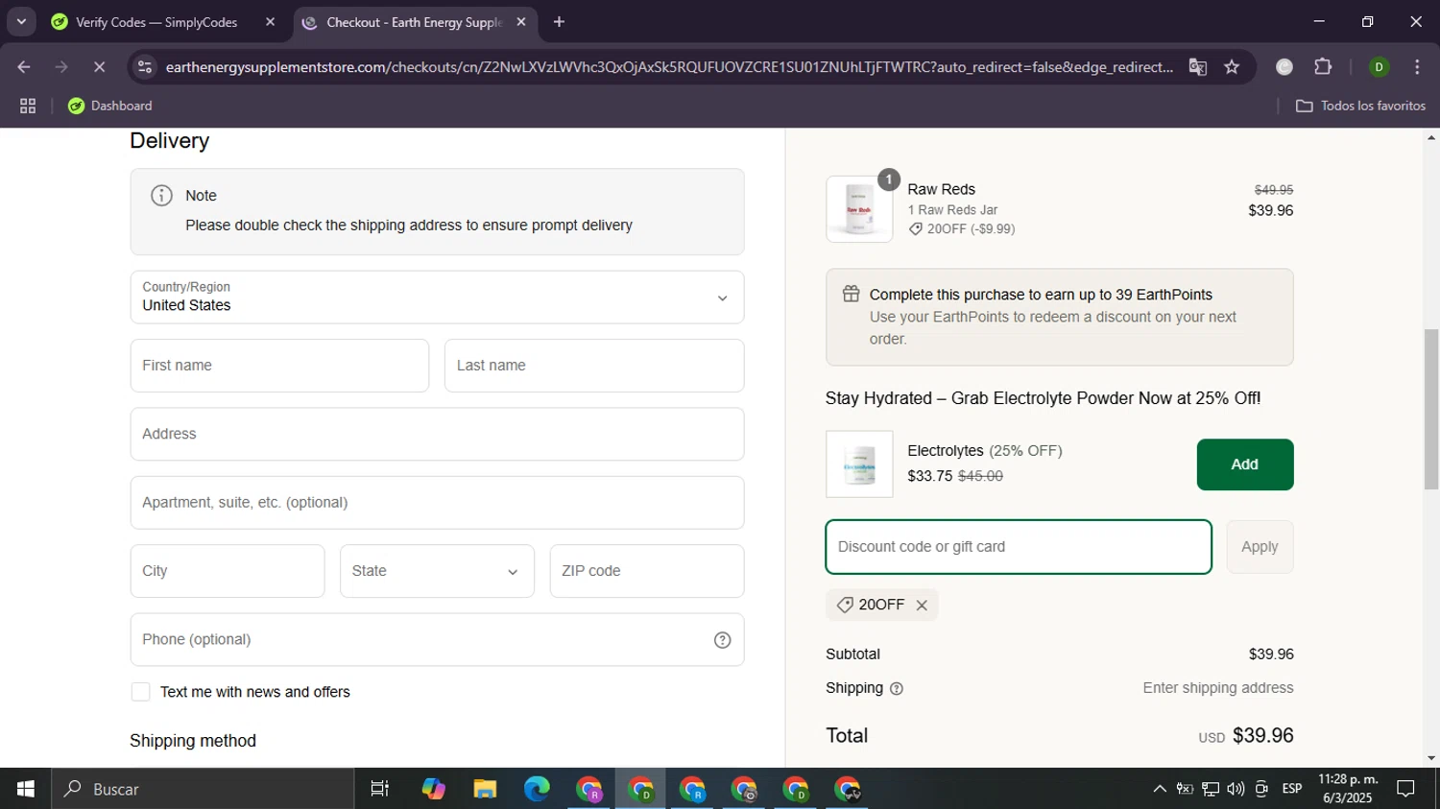The image size is (1440, 809).
Task: Click the EarthPoints gift icon
Action: (x=851, y=295)
